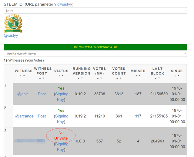Click Unvote in row 3
The width and height of the screenshot is (194, 157).
coord(61,138)
